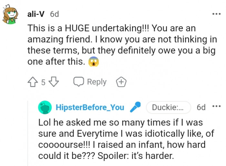This screenshot has width=226, height=166.
Task: Click the 6d timestamp on HipsterBefore_You's reply
Action: pos(201,107)
